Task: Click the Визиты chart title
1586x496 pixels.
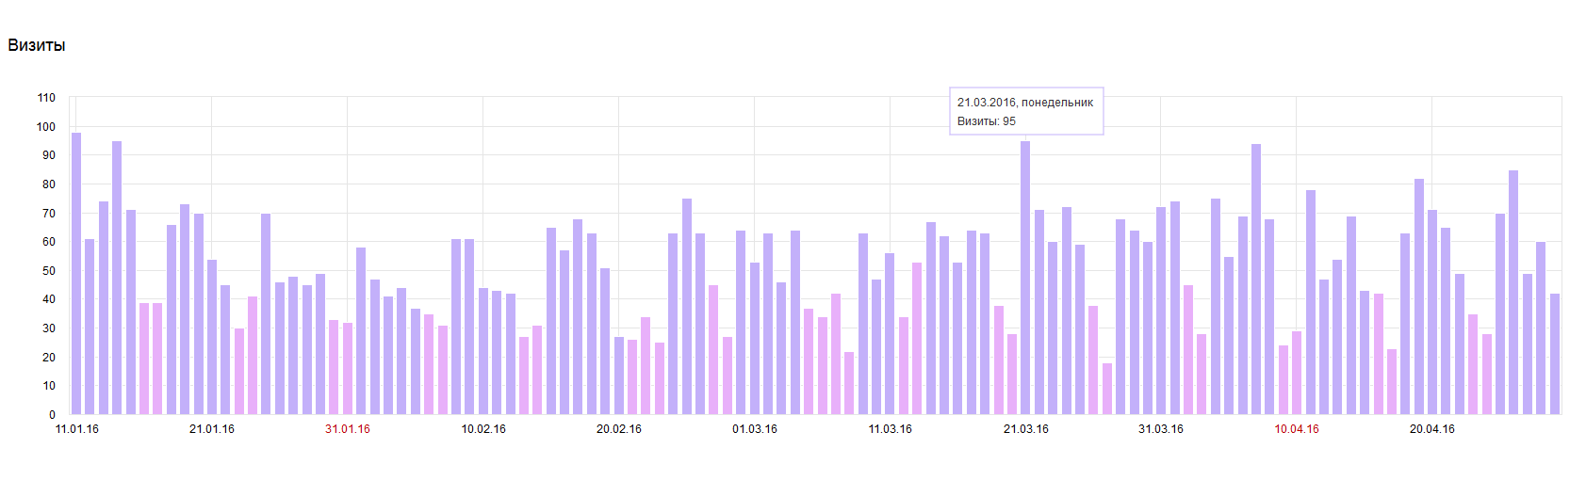Action: [37, 45]
